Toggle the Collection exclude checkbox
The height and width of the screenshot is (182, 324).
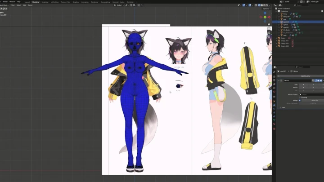point(322,11)
